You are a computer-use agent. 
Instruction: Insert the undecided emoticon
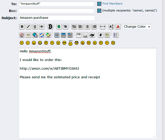(x=101, y=43)
